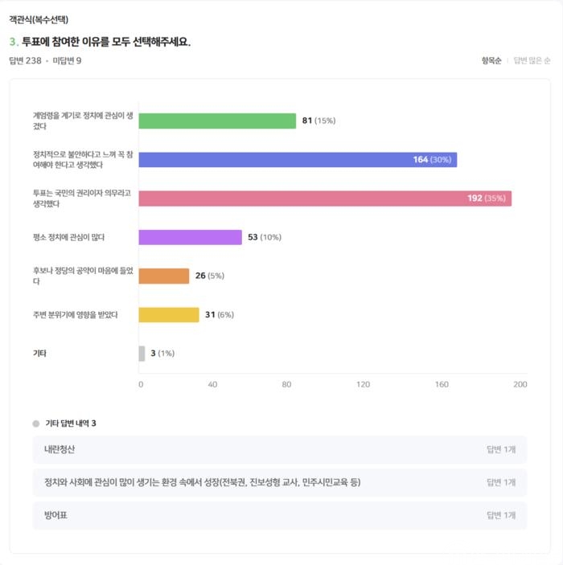Select the pink bar with 192 responses
563x565 pixels.
pyautogui.click(x=325, y=199)
